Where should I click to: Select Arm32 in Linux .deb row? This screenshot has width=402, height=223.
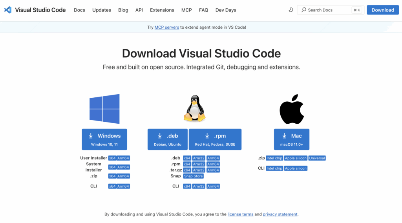(x=199, y=158)
